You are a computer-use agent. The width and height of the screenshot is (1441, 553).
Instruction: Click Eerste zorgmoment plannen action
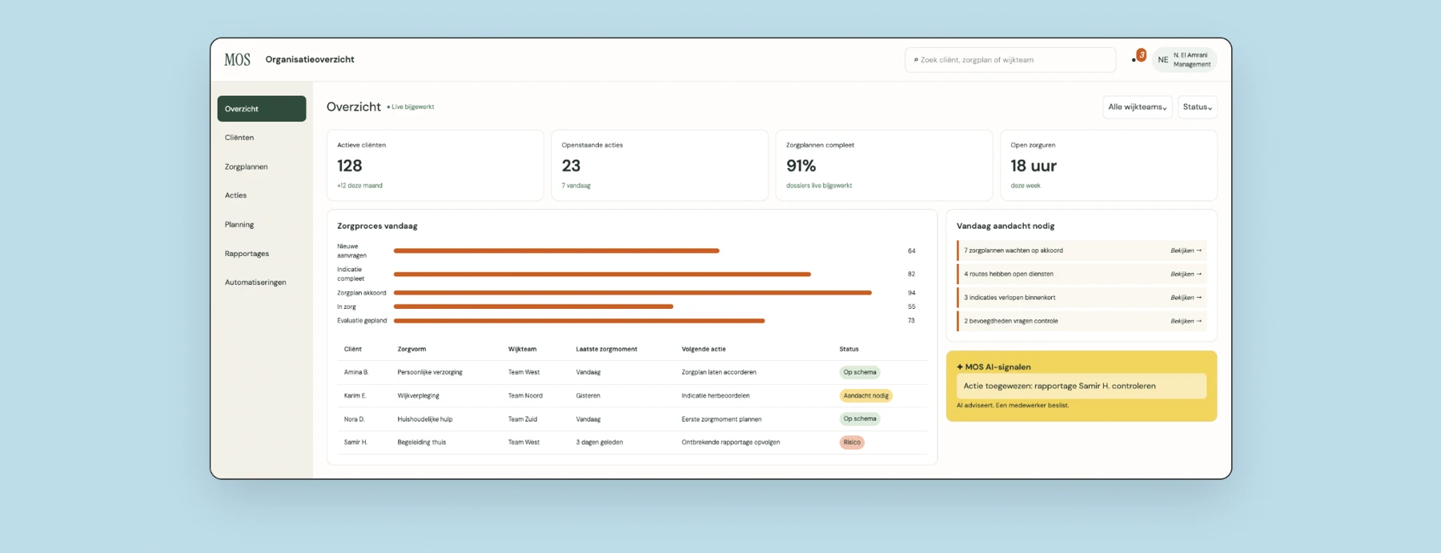pyautogui.click(x=721, y=419)
